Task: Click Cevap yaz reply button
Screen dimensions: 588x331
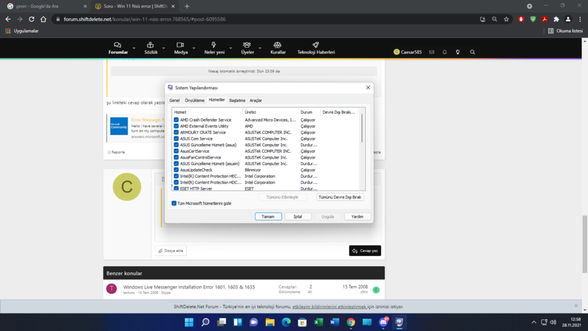Action: tap(365, 251)
